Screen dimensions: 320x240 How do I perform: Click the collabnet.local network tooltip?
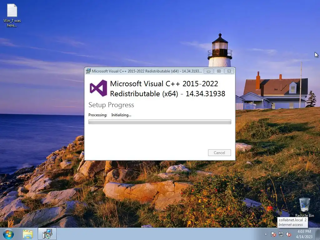click(292, 222)
